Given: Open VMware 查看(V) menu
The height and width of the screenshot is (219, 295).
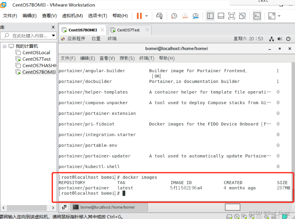Looking at the screenshot, I should coord(49,15).
